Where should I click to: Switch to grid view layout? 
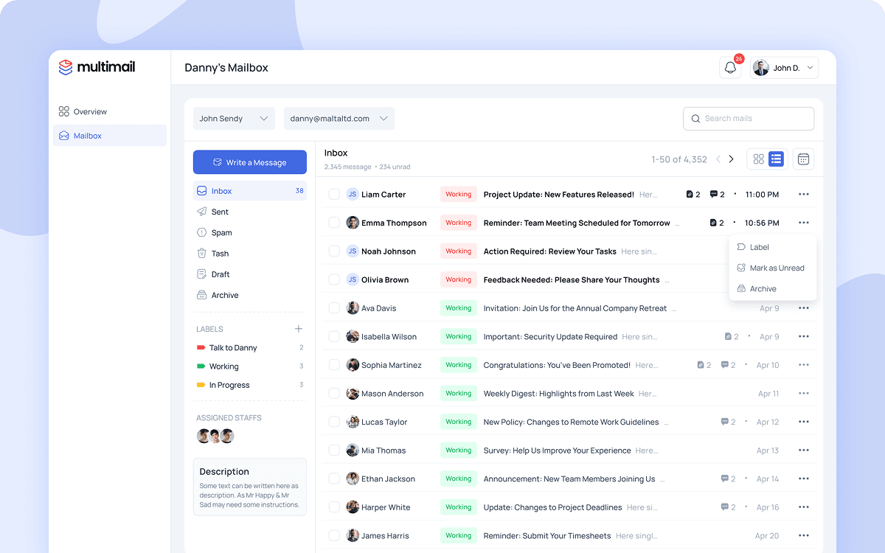click(759, 159)
